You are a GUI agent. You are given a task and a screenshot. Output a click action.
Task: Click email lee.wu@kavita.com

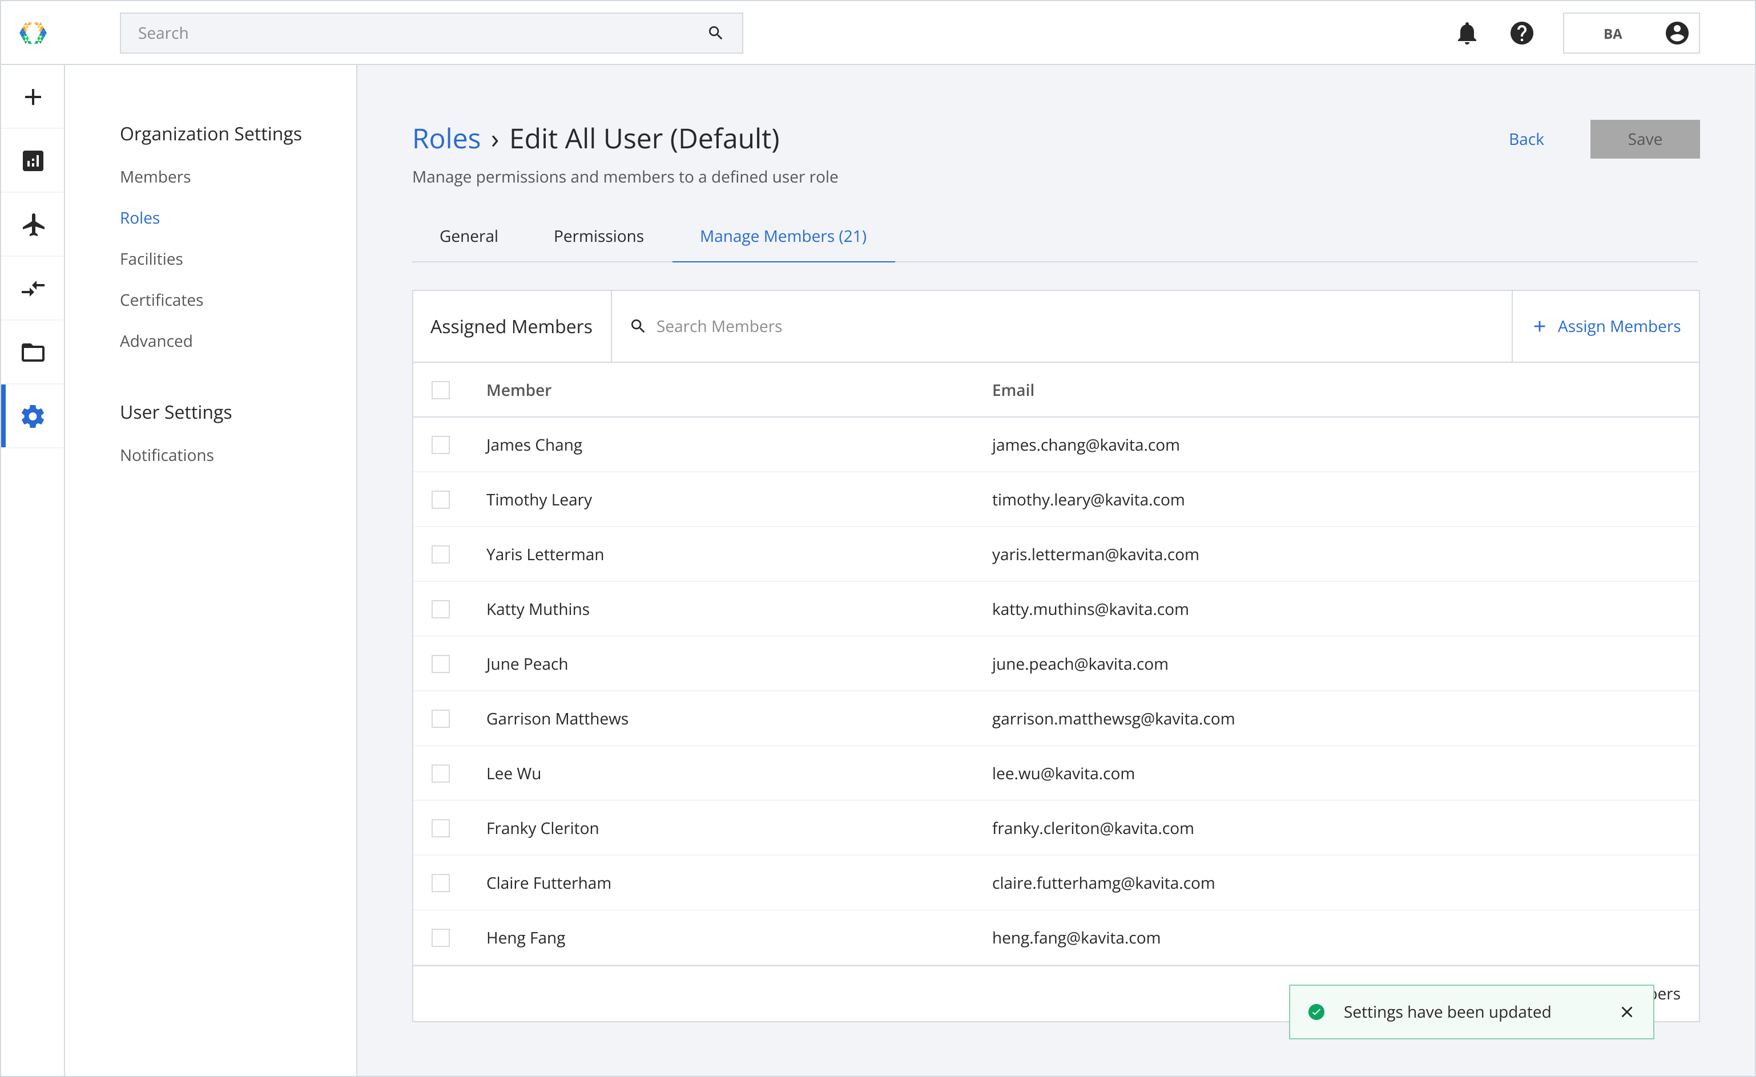click(1064, 774)
